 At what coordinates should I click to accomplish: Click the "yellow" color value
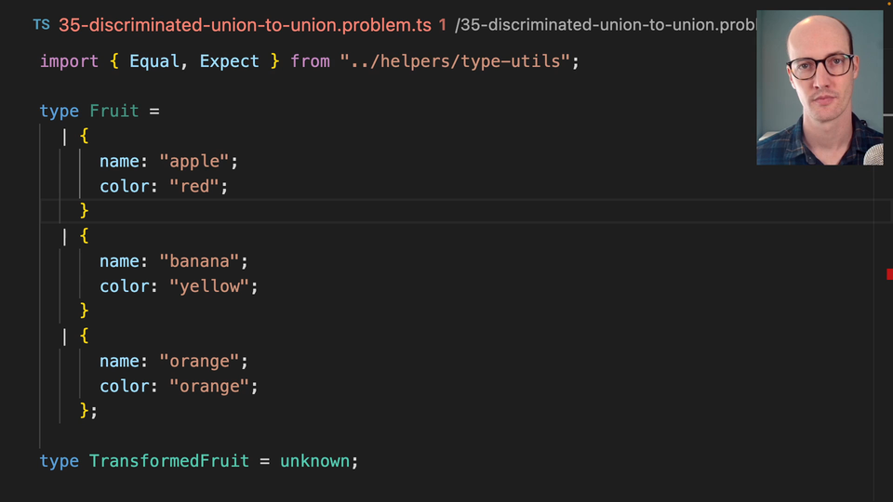coord(208,286)
